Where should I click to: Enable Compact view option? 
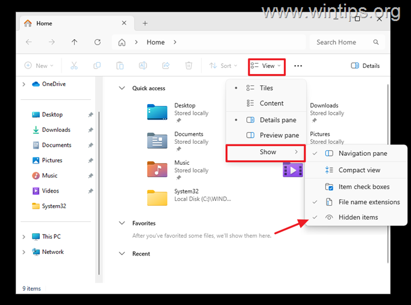pos(356,170)
